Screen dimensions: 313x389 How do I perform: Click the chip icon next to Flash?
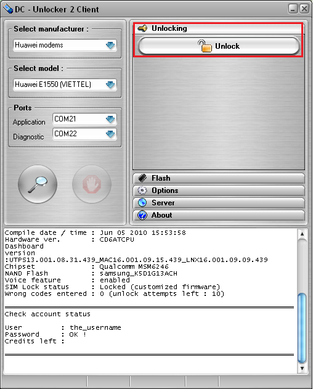click(142, 178)
